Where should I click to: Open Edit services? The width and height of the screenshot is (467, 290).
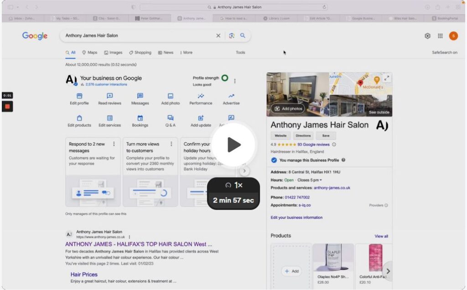pyautogui.click(x=109, y=121)
